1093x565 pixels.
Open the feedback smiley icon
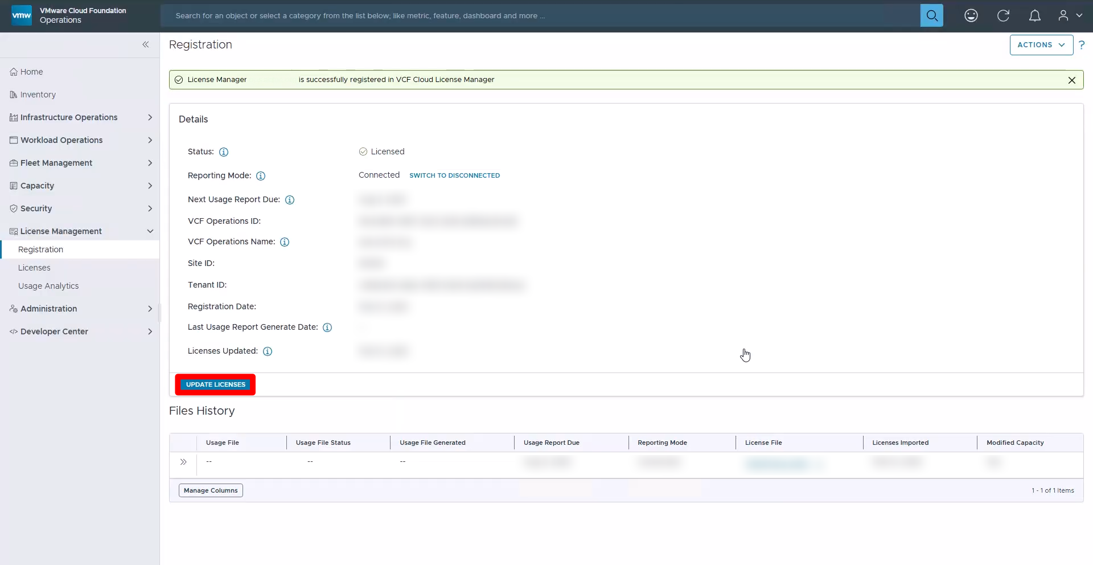pos(971,15)
